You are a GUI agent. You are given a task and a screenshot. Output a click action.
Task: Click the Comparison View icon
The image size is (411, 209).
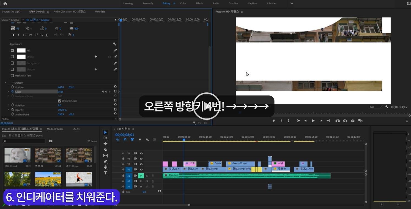360,121
